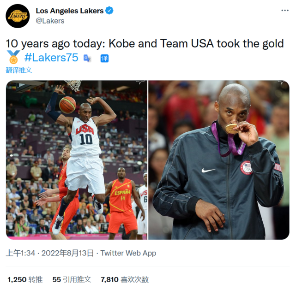Open the Kobe dunk photo
Image resolution: width=296 pixels, height=289 pixels.
point(77,160)
